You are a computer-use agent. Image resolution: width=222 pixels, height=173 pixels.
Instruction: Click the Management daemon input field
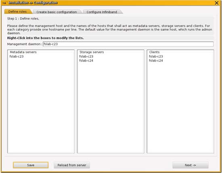point(128,44)
